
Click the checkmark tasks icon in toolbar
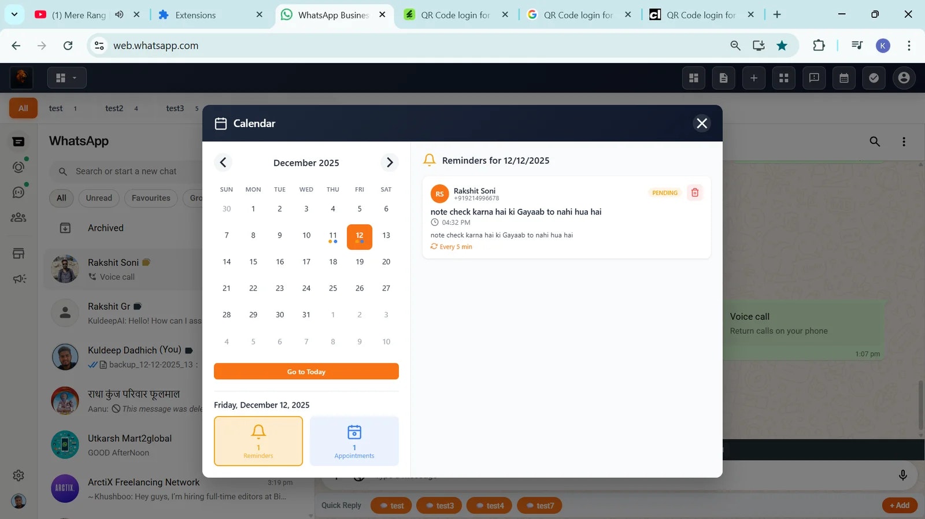click(x=874, y=77)
